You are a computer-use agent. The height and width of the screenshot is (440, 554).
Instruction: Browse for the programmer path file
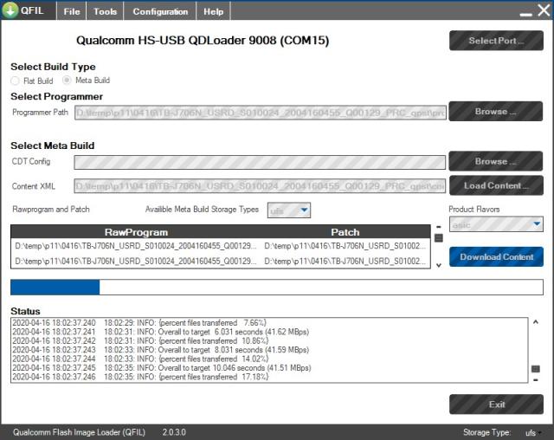(x=496, y=112)
